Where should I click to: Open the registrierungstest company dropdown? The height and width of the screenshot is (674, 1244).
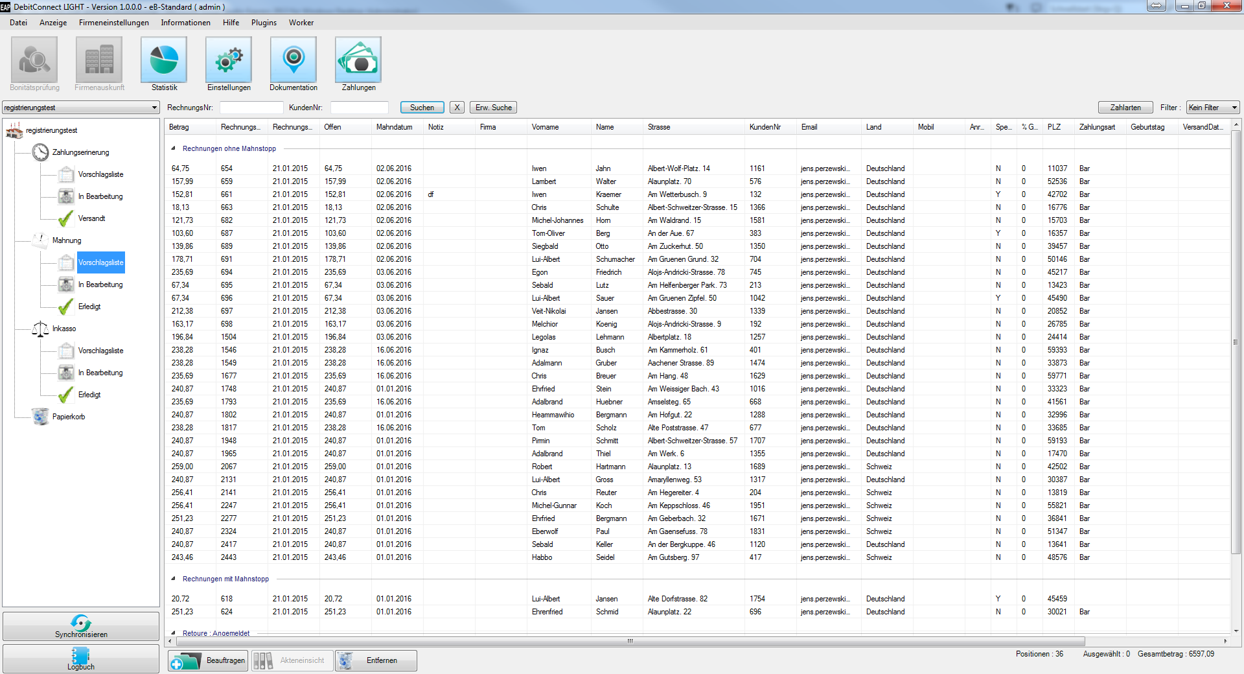[x=81, y=108]
